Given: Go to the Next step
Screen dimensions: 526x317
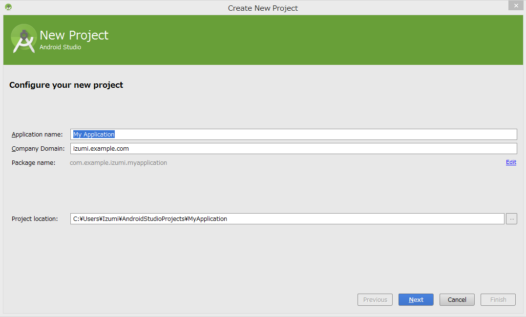Looking at the screenshot, I should tap(416, 299).
